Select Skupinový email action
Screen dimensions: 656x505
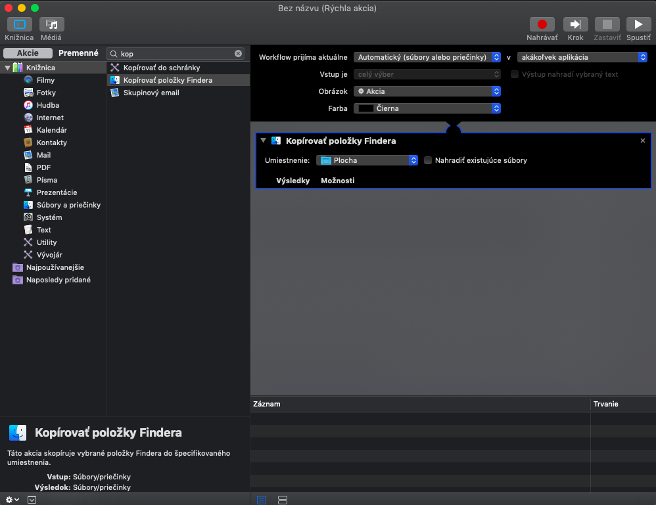click(178, 93)
